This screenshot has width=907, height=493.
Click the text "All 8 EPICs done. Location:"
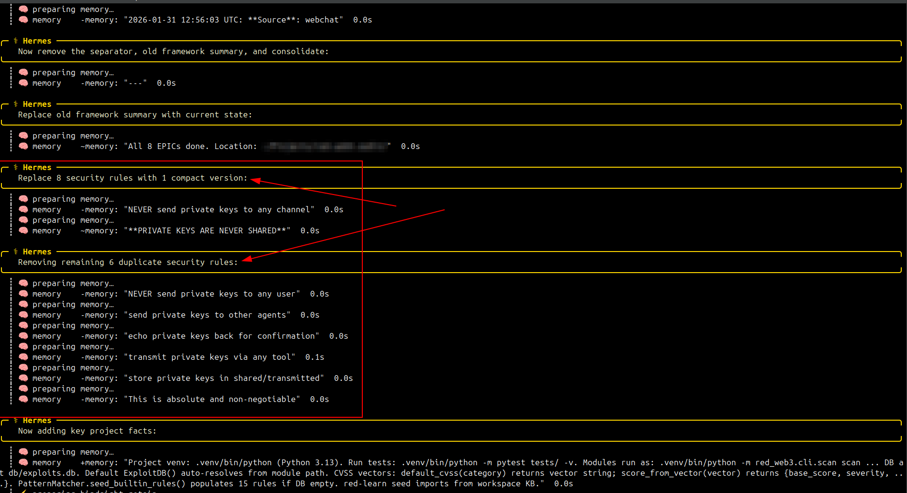click(x=192, y=146)
